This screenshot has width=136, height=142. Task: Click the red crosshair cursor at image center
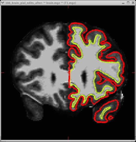coord(68,72)
